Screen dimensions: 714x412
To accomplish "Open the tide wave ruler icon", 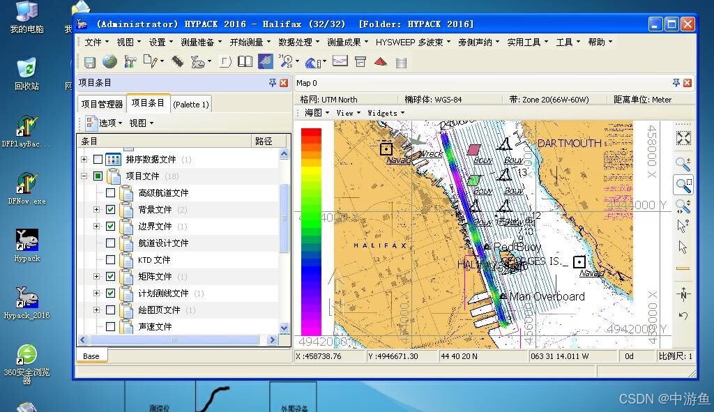I will (x=313, y=62).
